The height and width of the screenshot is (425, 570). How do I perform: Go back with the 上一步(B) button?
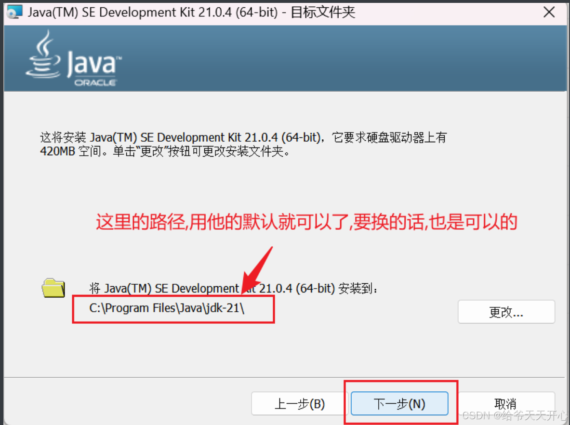coord(300,403)
